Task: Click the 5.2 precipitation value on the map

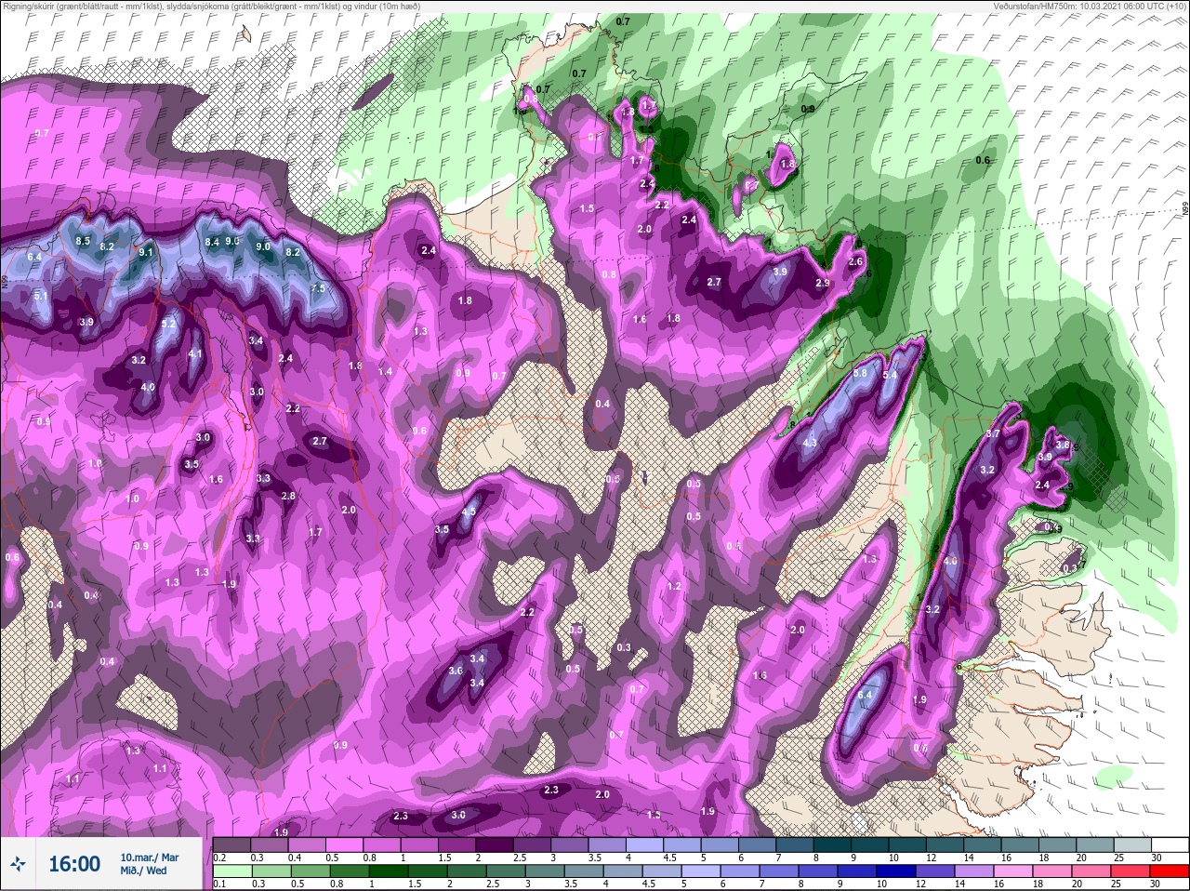Action: 168,324
